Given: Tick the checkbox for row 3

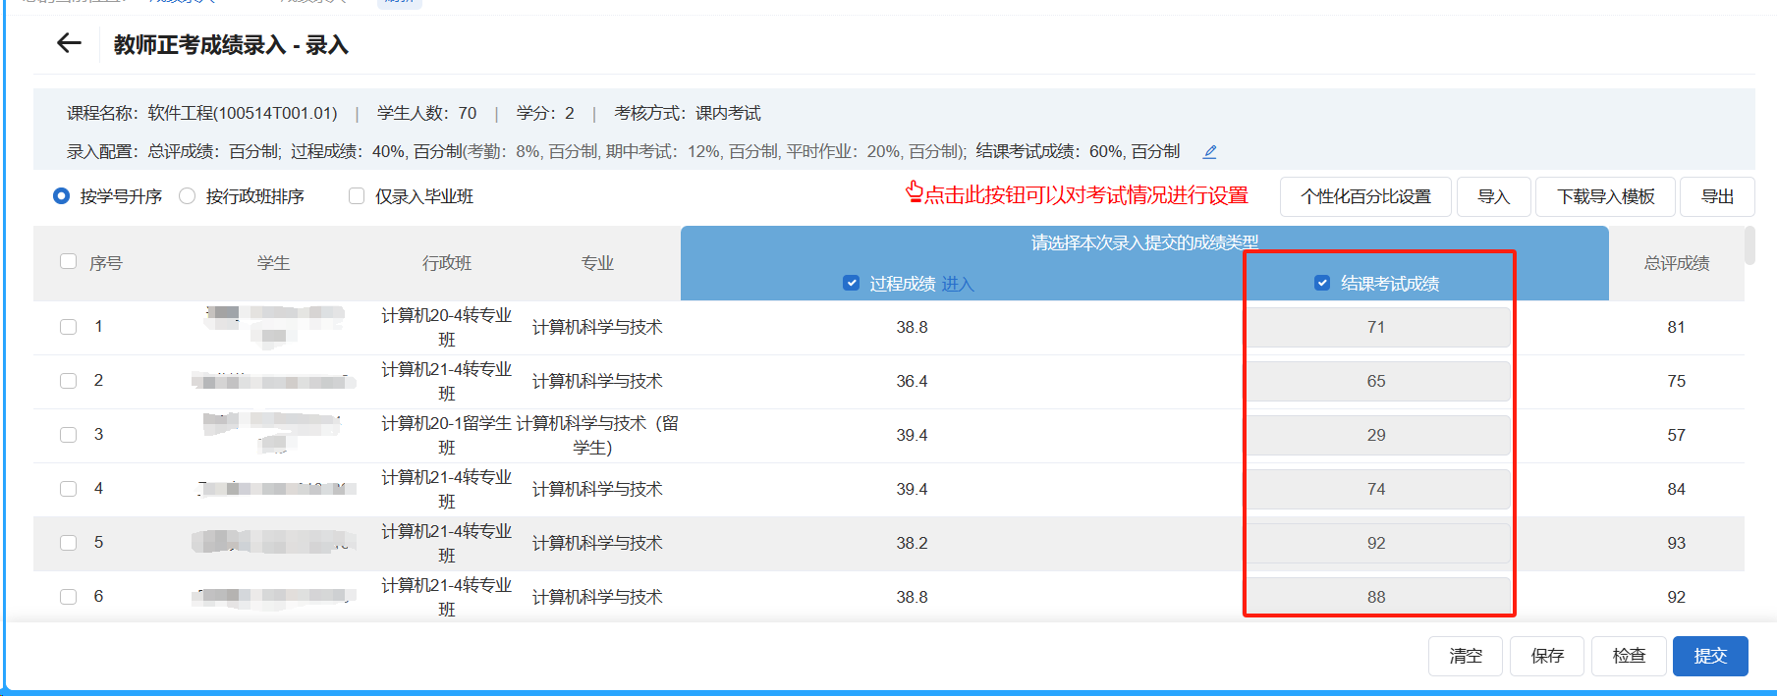Looking at the screenshot, I should [x=68, y=435].
